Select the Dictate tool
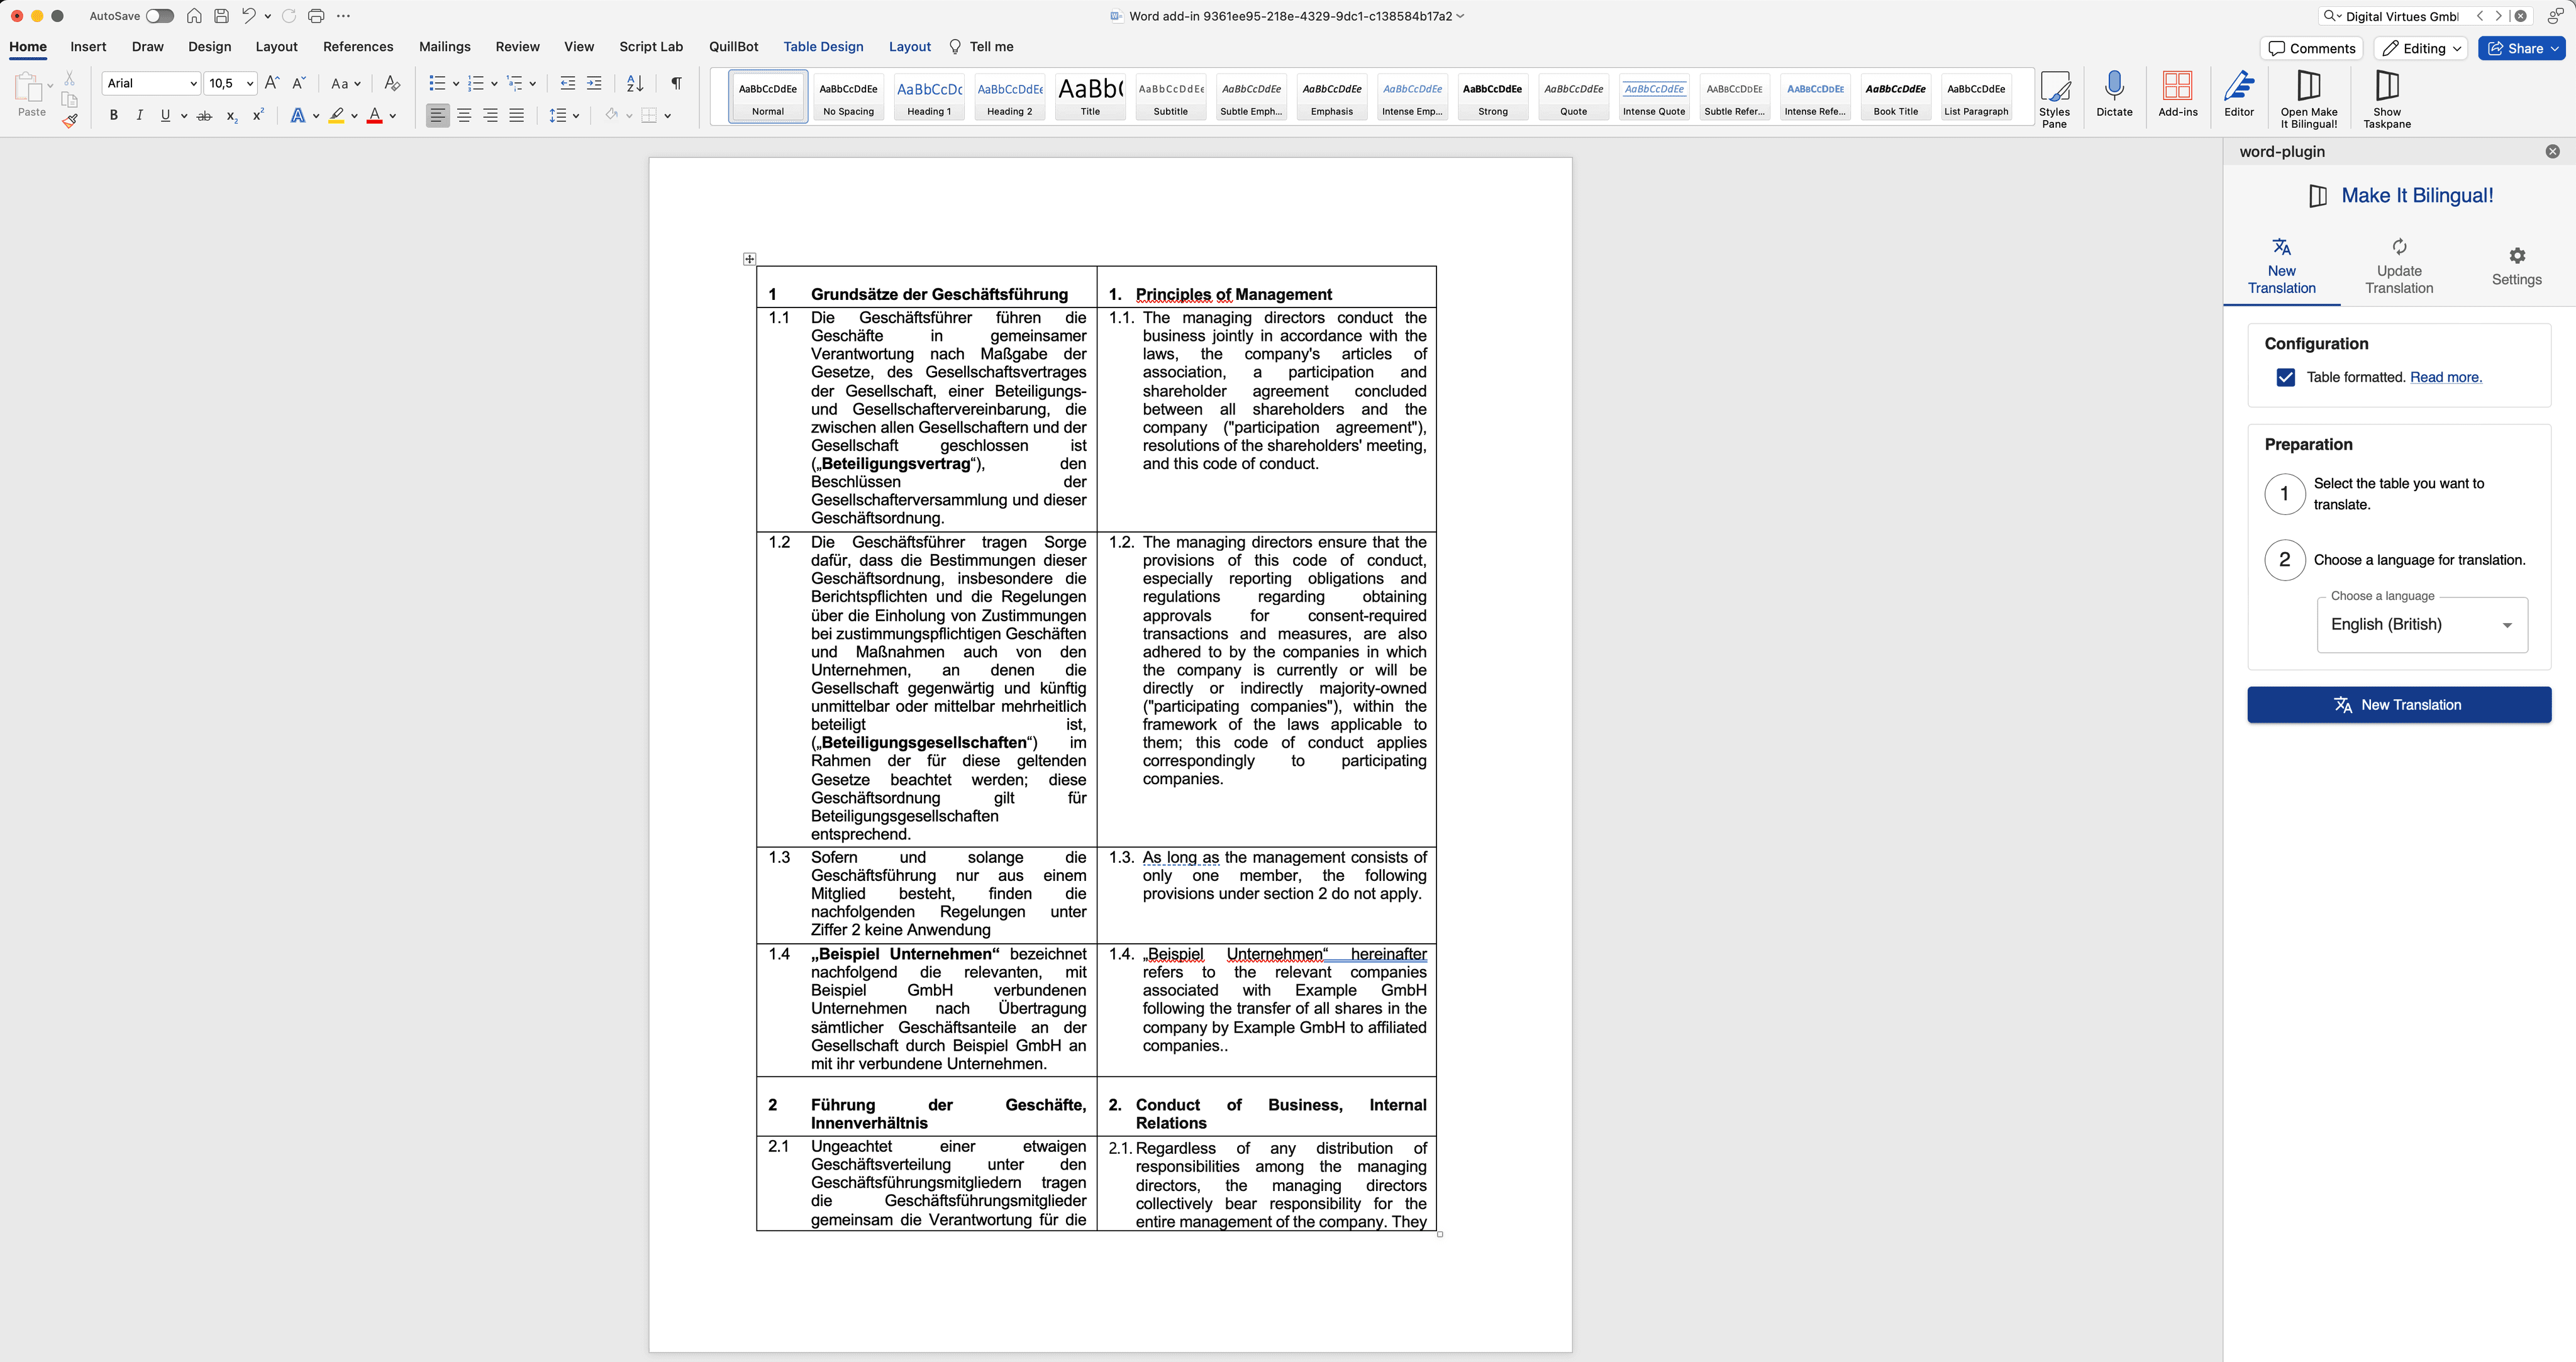 (2114, 97)
